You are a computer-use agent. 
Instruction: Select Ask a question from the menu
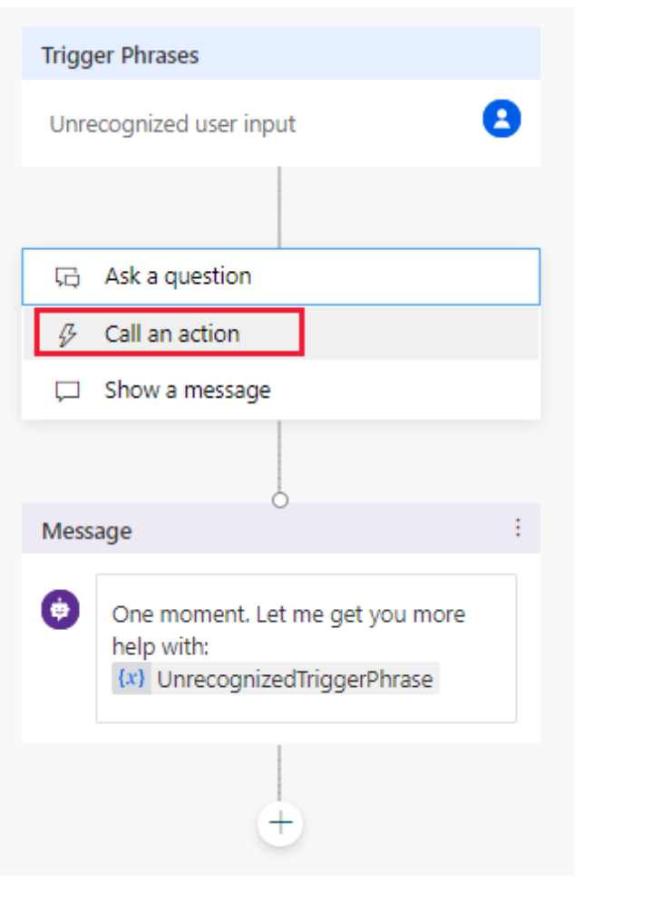(x=178, y=276)
